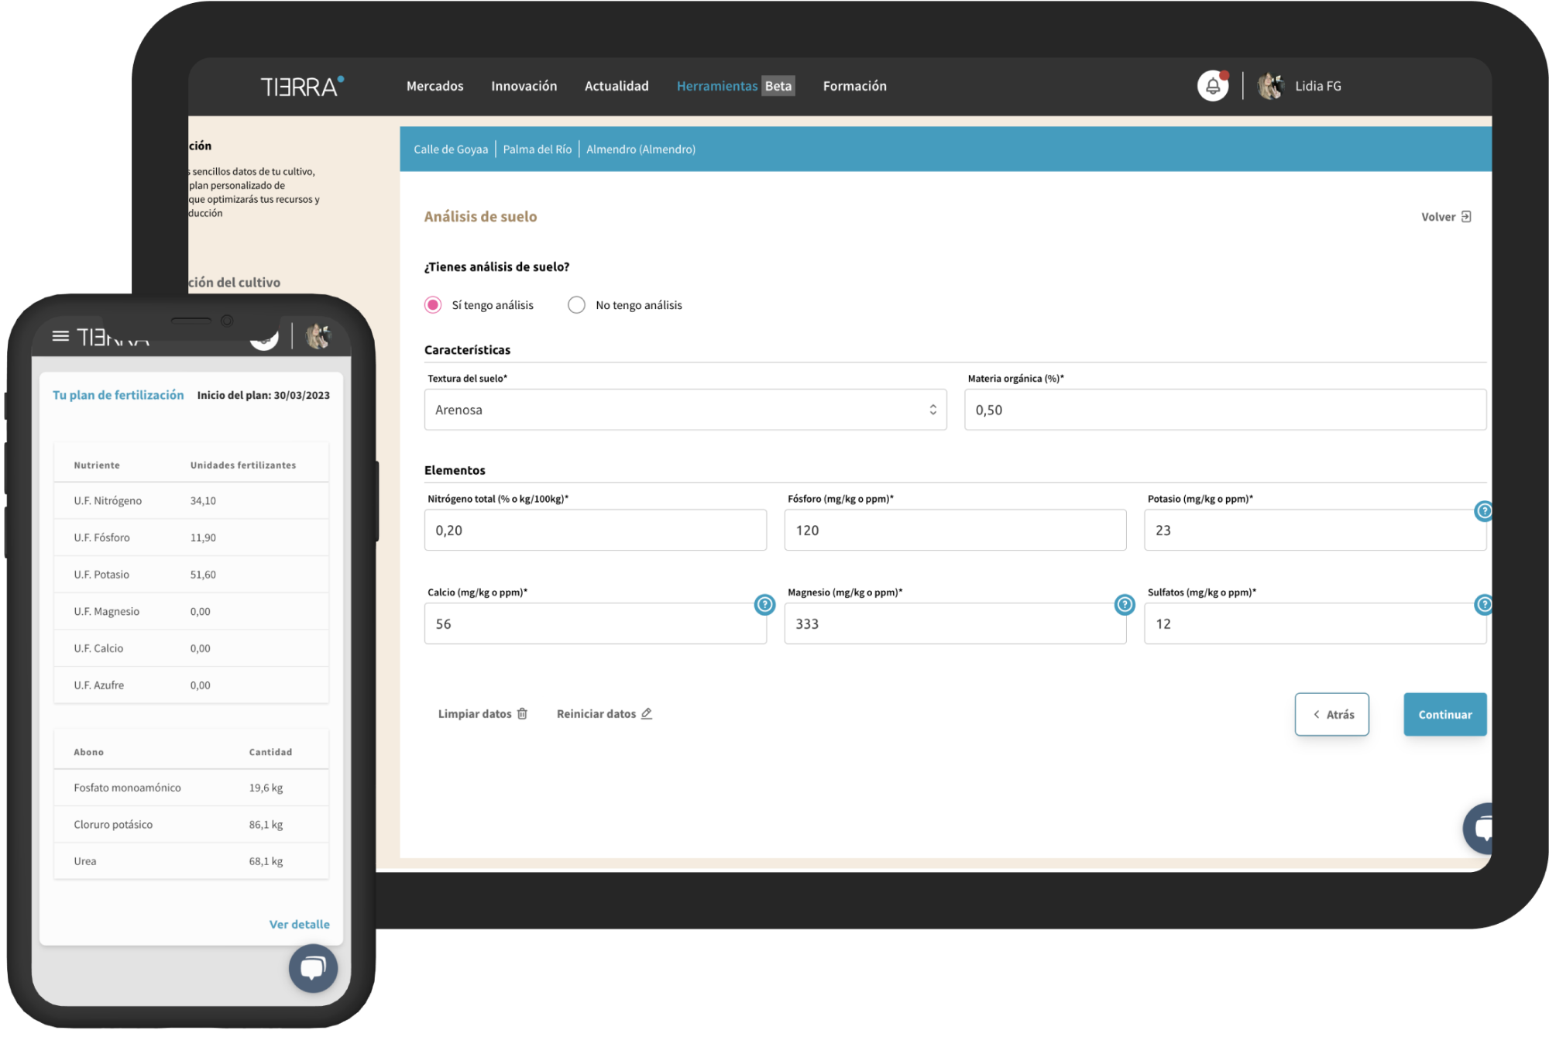Show help for Potasio field
This screenshot has height=1037, width=1549.
coord(1483,511)
